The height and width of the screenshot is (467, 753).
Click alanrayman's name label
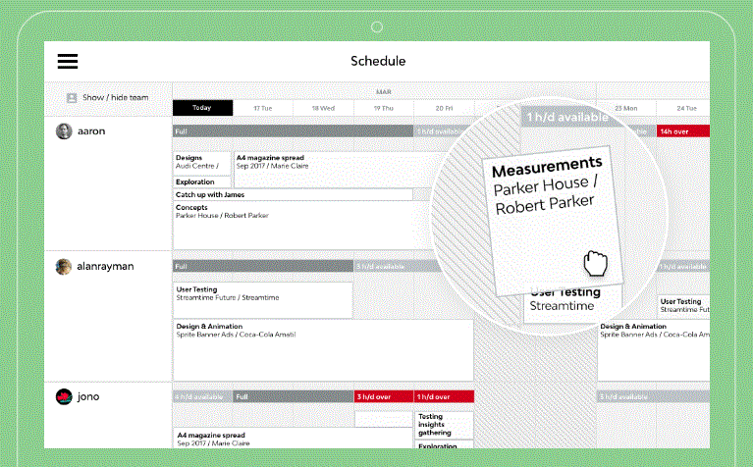pyautogui.click(x=105, y=267)
